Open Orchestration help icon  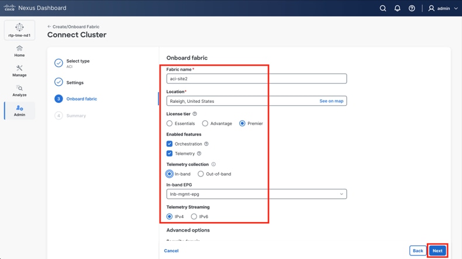(206, 144)
